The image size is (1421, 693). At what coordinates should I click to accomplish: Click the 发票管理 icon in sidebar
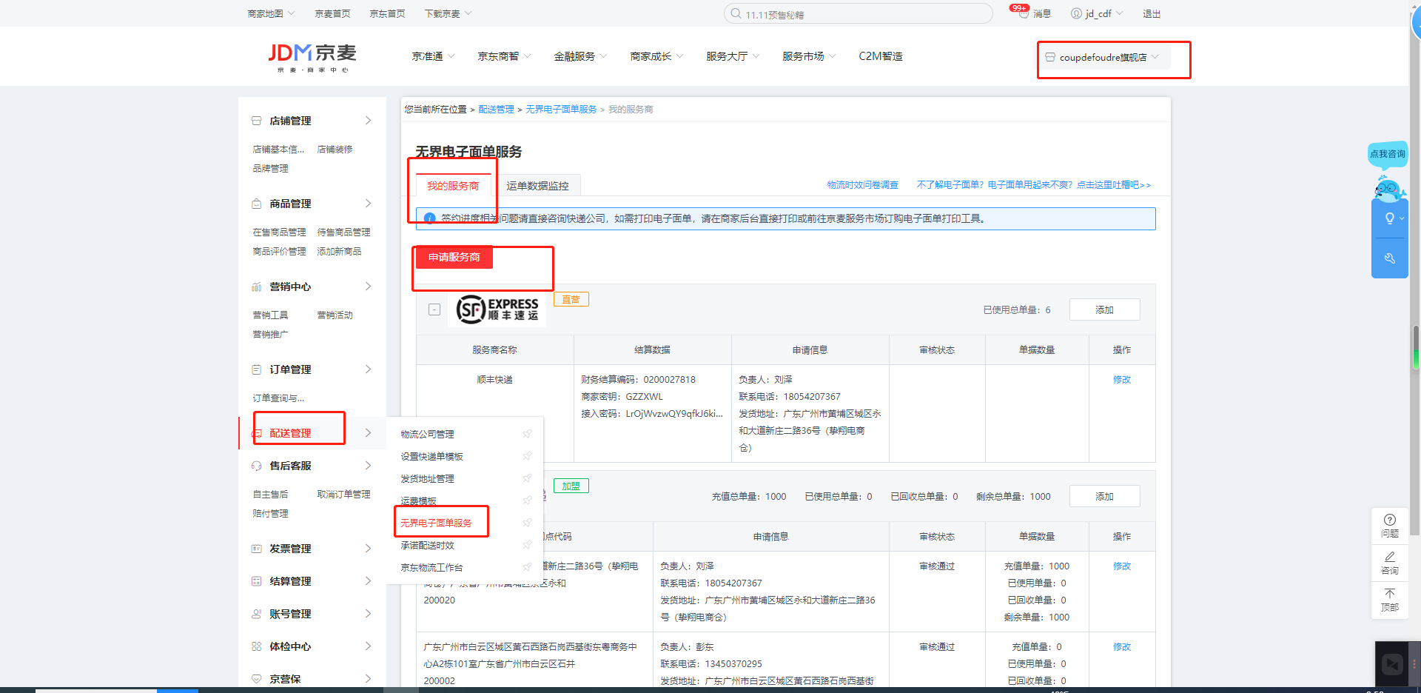coord(257,549)
